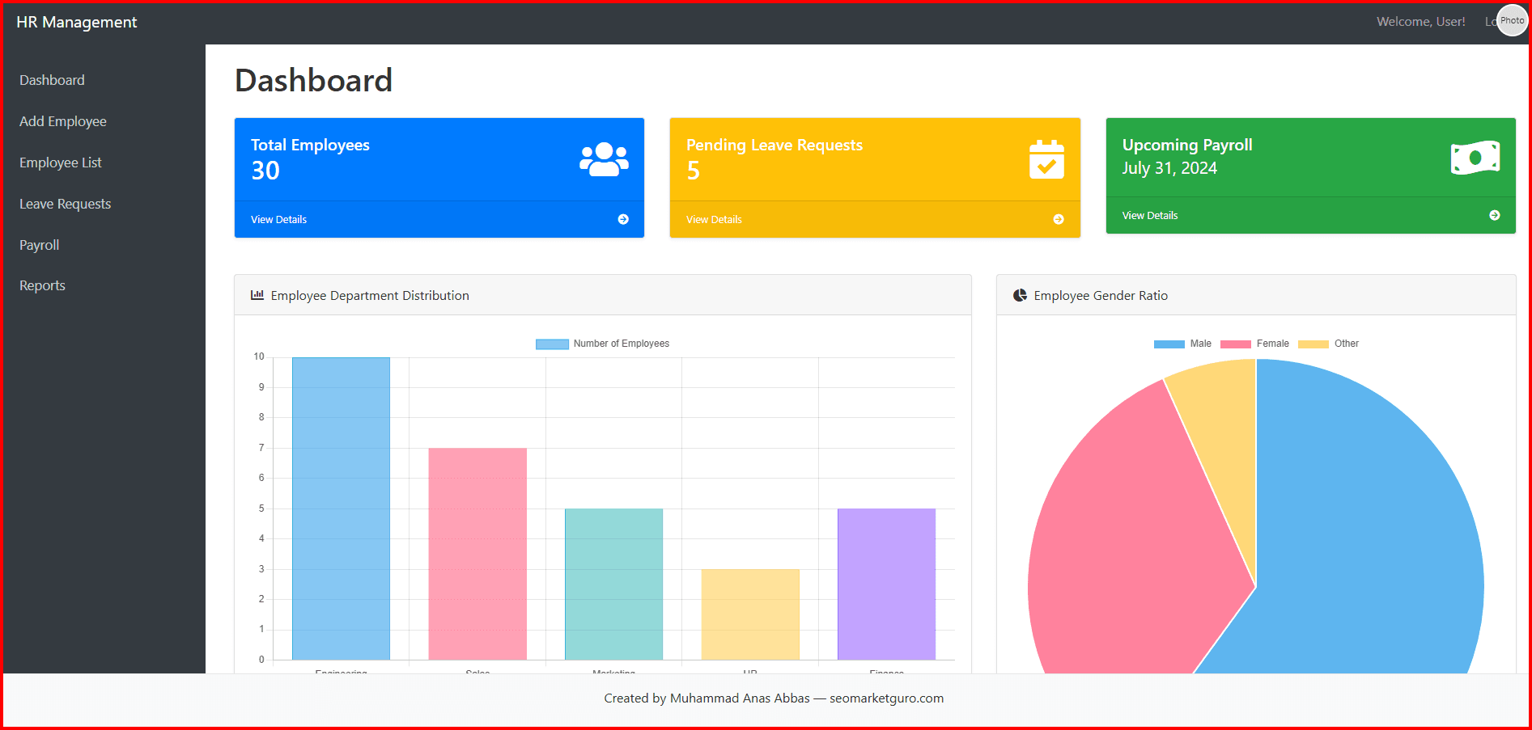
Task: Open the Payroll sidebar item
Action: point(39,245)
